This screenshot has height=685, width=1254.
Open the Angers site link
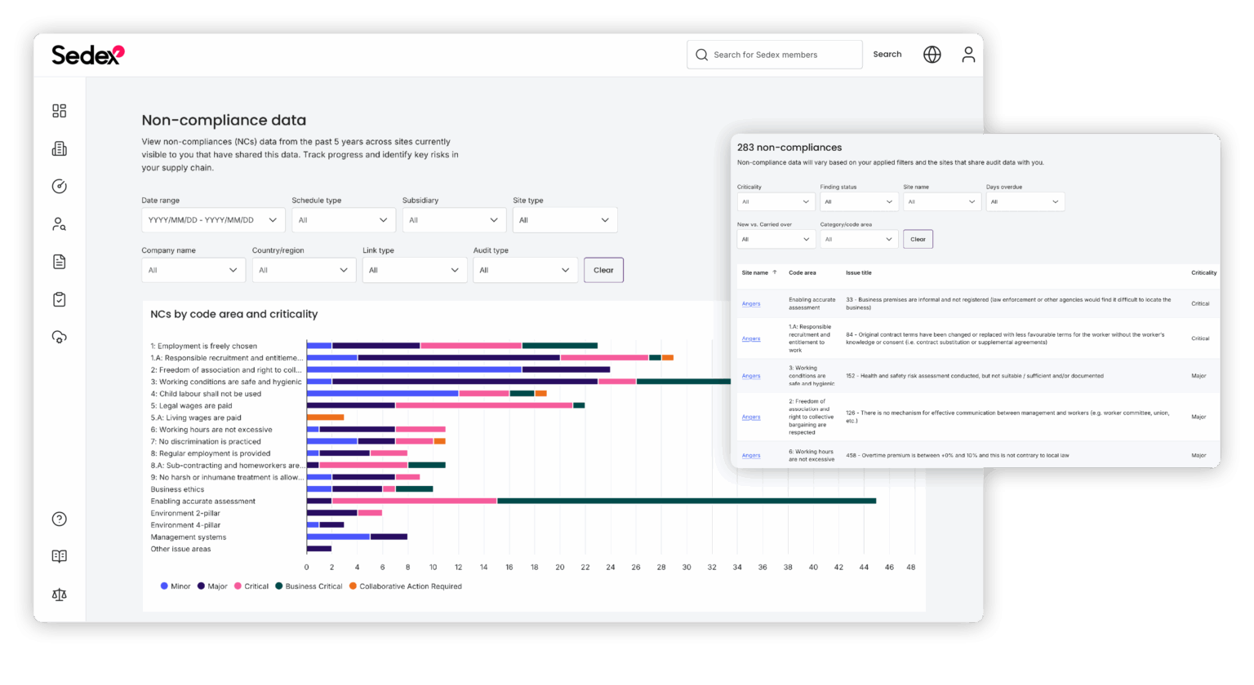(750, 303)
